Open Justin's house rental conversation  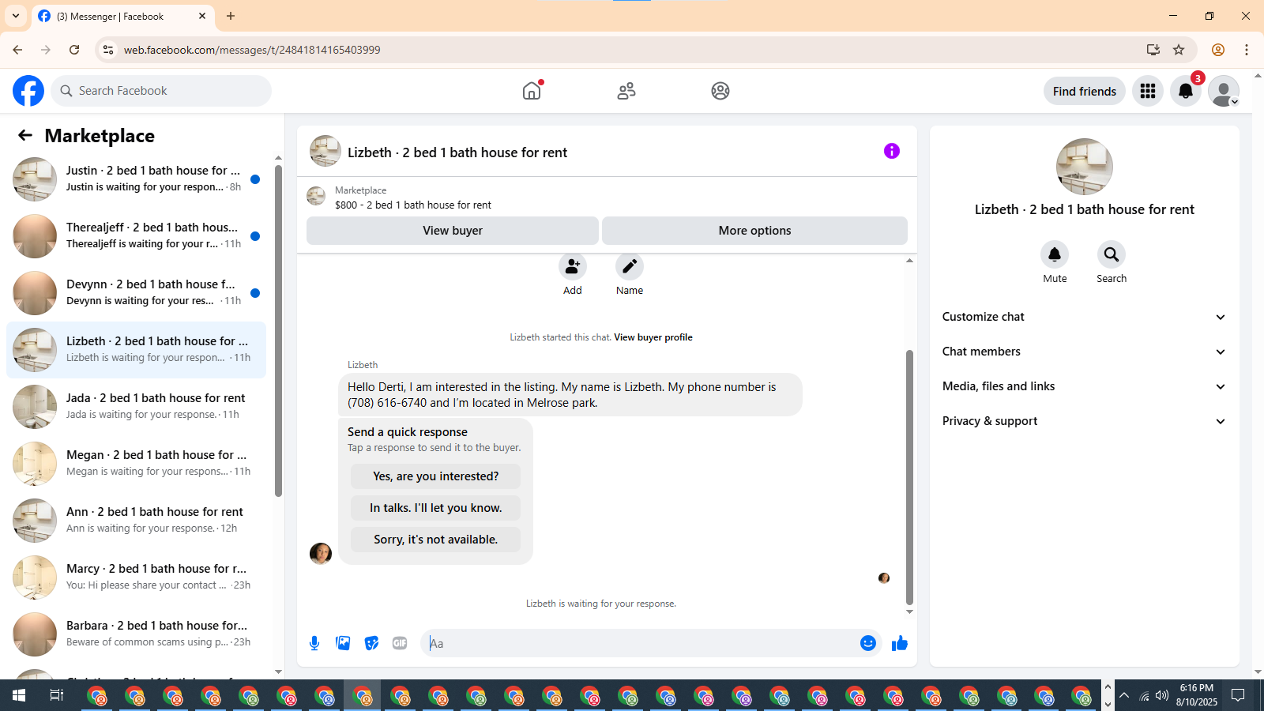[137, 179]
